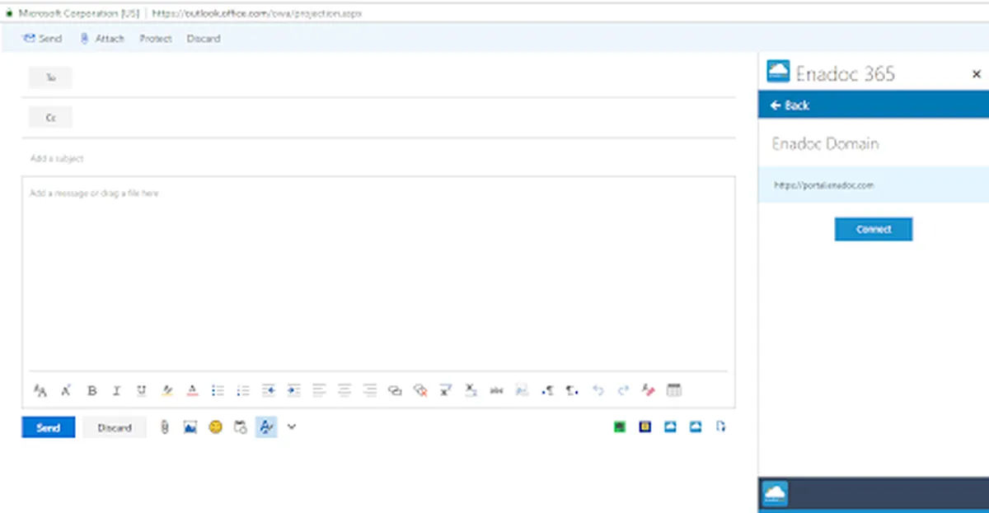This screenshot has height=513, width=989.
Task: Click the Connect button in Enadoc panel
Action: point(874,229)
